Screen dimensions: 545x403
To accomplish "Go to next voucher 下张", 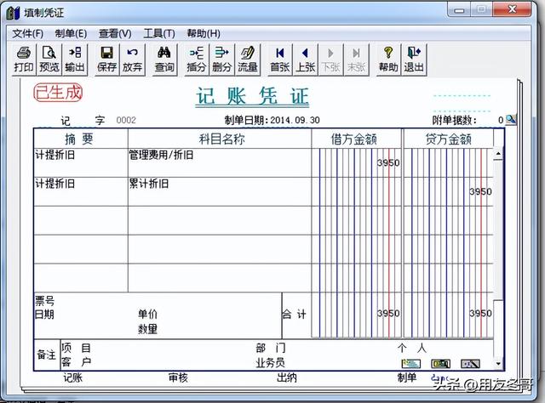I will 330,60.
